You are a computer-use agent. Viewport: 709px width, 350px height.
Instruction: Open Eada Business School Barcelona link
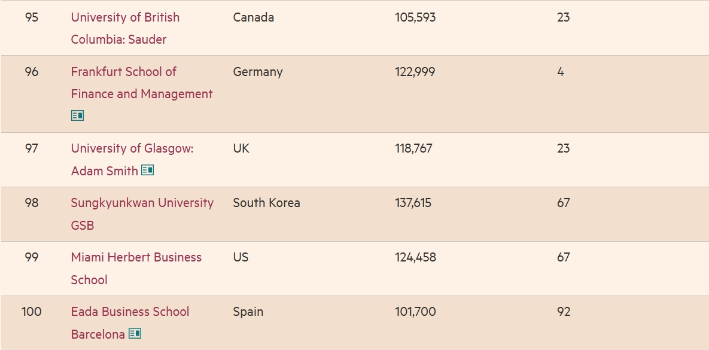coord(130,323)
